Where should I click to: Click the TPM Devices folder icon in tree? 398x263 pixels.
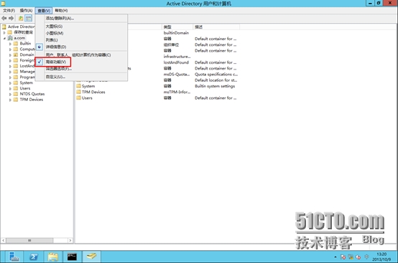(x=16, y=100)
